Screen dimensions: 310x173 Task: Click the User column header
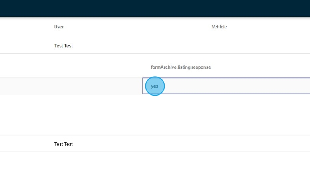point(59,27)
